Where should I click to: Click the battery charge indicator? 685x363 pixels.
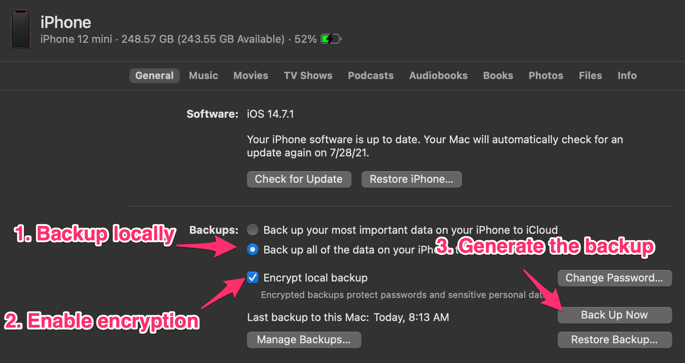pyautogui.click(x=330, y=38)
